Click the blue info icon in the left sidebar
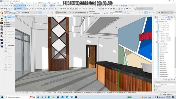The height and width of the screenshot is (99, 176). pos(2,43)
